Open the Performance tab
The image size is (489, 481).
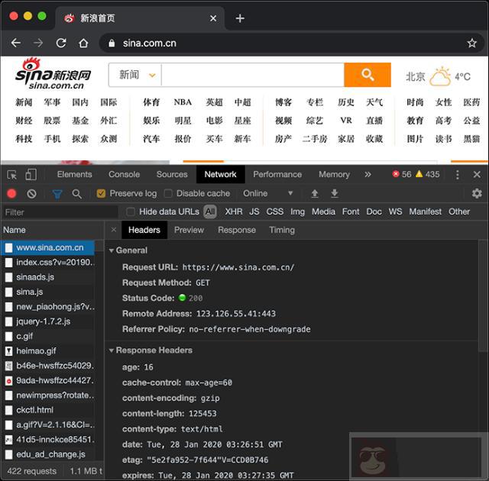pos(277,174)
